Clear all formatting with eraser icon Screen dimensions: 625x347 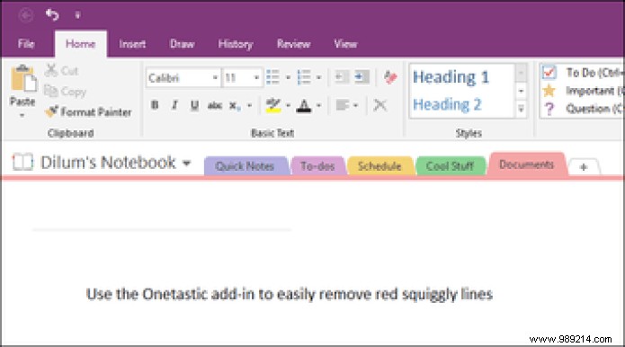pyautogui.click(x=390, y=77)
